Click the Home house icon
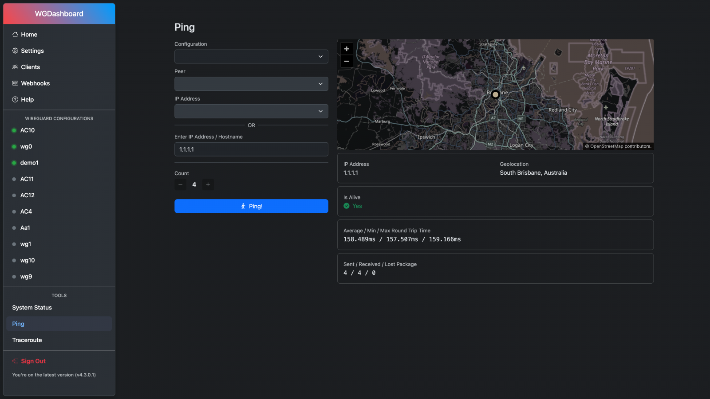Image resolution: width=710 pixels, height=399 pixels. 15,35
